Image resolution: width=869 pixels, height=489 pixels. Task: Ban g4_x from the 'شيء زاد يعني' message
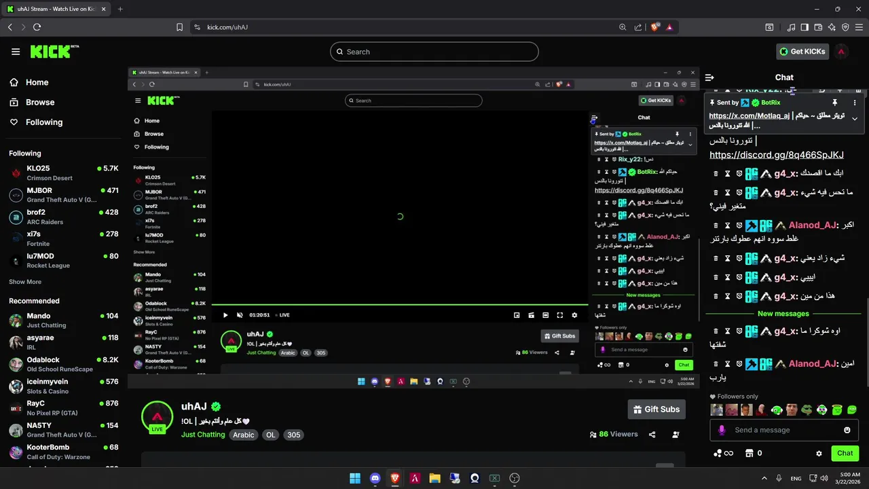pyautogui.click(x=739, y=258)
